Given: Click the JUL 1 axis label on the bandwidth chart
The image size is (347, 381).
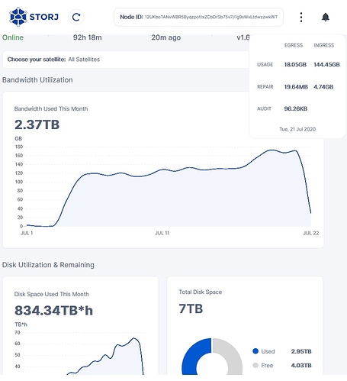Looking at the screenshot, I should (x=27, y=233).
